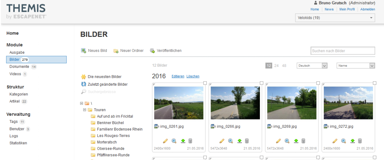Select the checkbox on the img_0266.jpg card
384x160 pixels.
261,83
